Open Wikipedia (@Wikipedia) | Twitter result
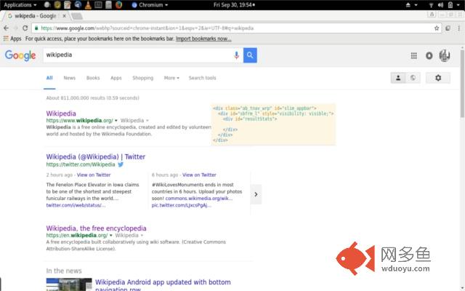 95,157
